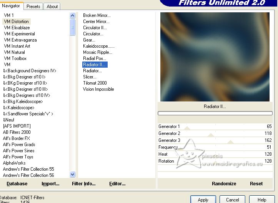The width and height of the screenshot is (278, 203).
Task: Click the Rotation slider row
Action: [215, 161]
